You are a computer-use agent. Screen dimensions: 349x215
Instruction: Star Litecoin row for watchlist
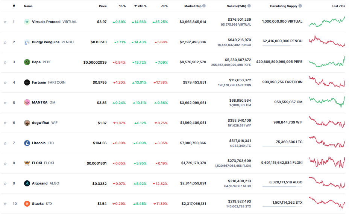(x=5, y=143)
